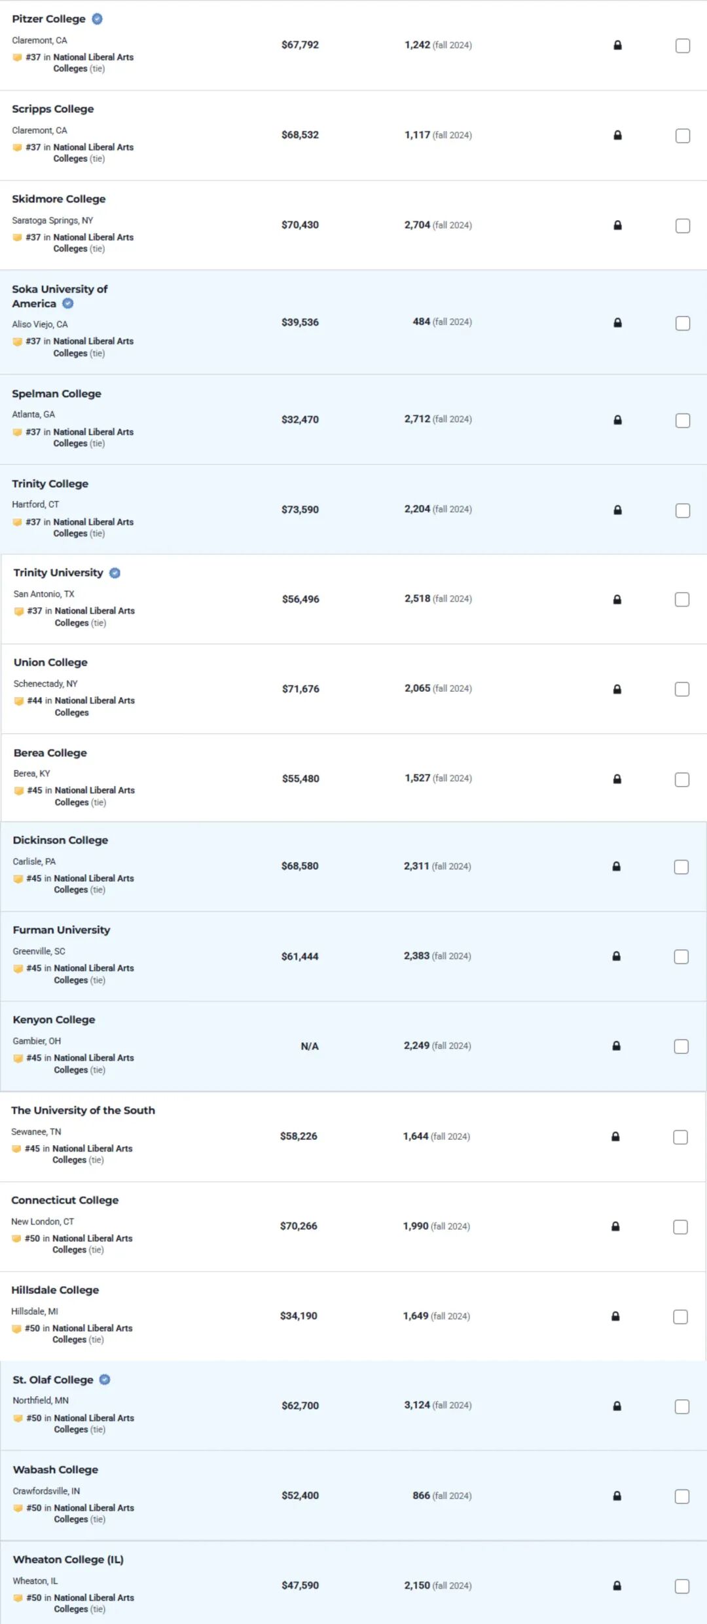Click the lock icon in Trinity College row
707x1624 pixels.
tap(617, 510)
